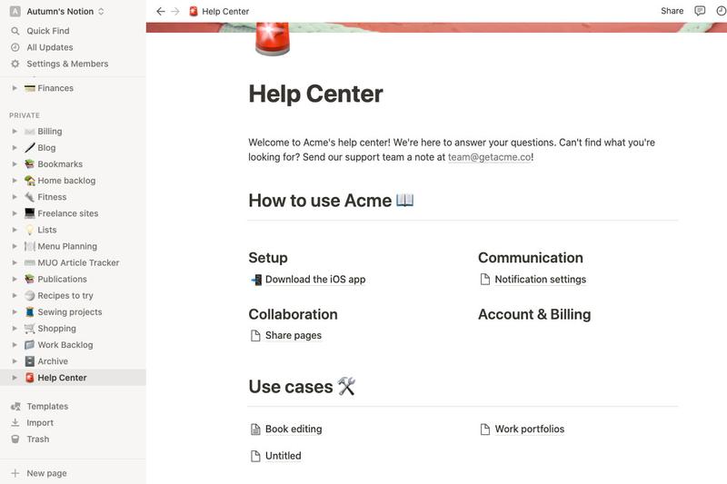Screen dimensions: 727x484
Task: Click the Templates icon in sidebar
Action: [15, 407]
